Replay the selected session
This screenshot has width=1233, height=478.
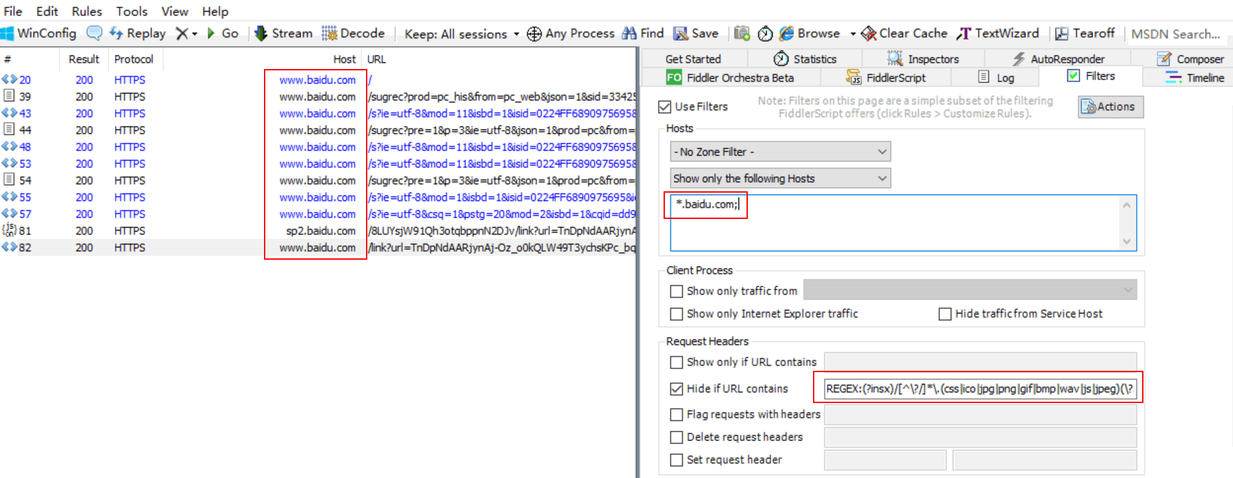(x=138, y=33)
